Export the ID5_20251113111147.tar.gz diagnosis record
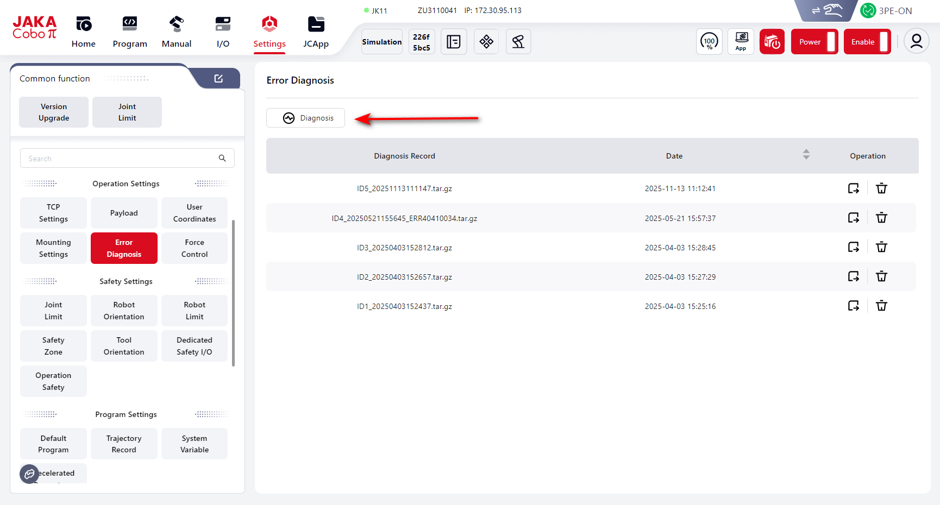 tap(853, 188)
